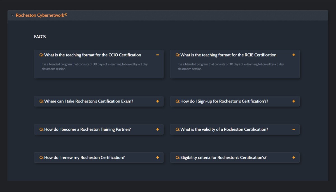Click plus icon on Eligibility criteria question
Viewport: 336px width, 192px height.
click(294, 158)
